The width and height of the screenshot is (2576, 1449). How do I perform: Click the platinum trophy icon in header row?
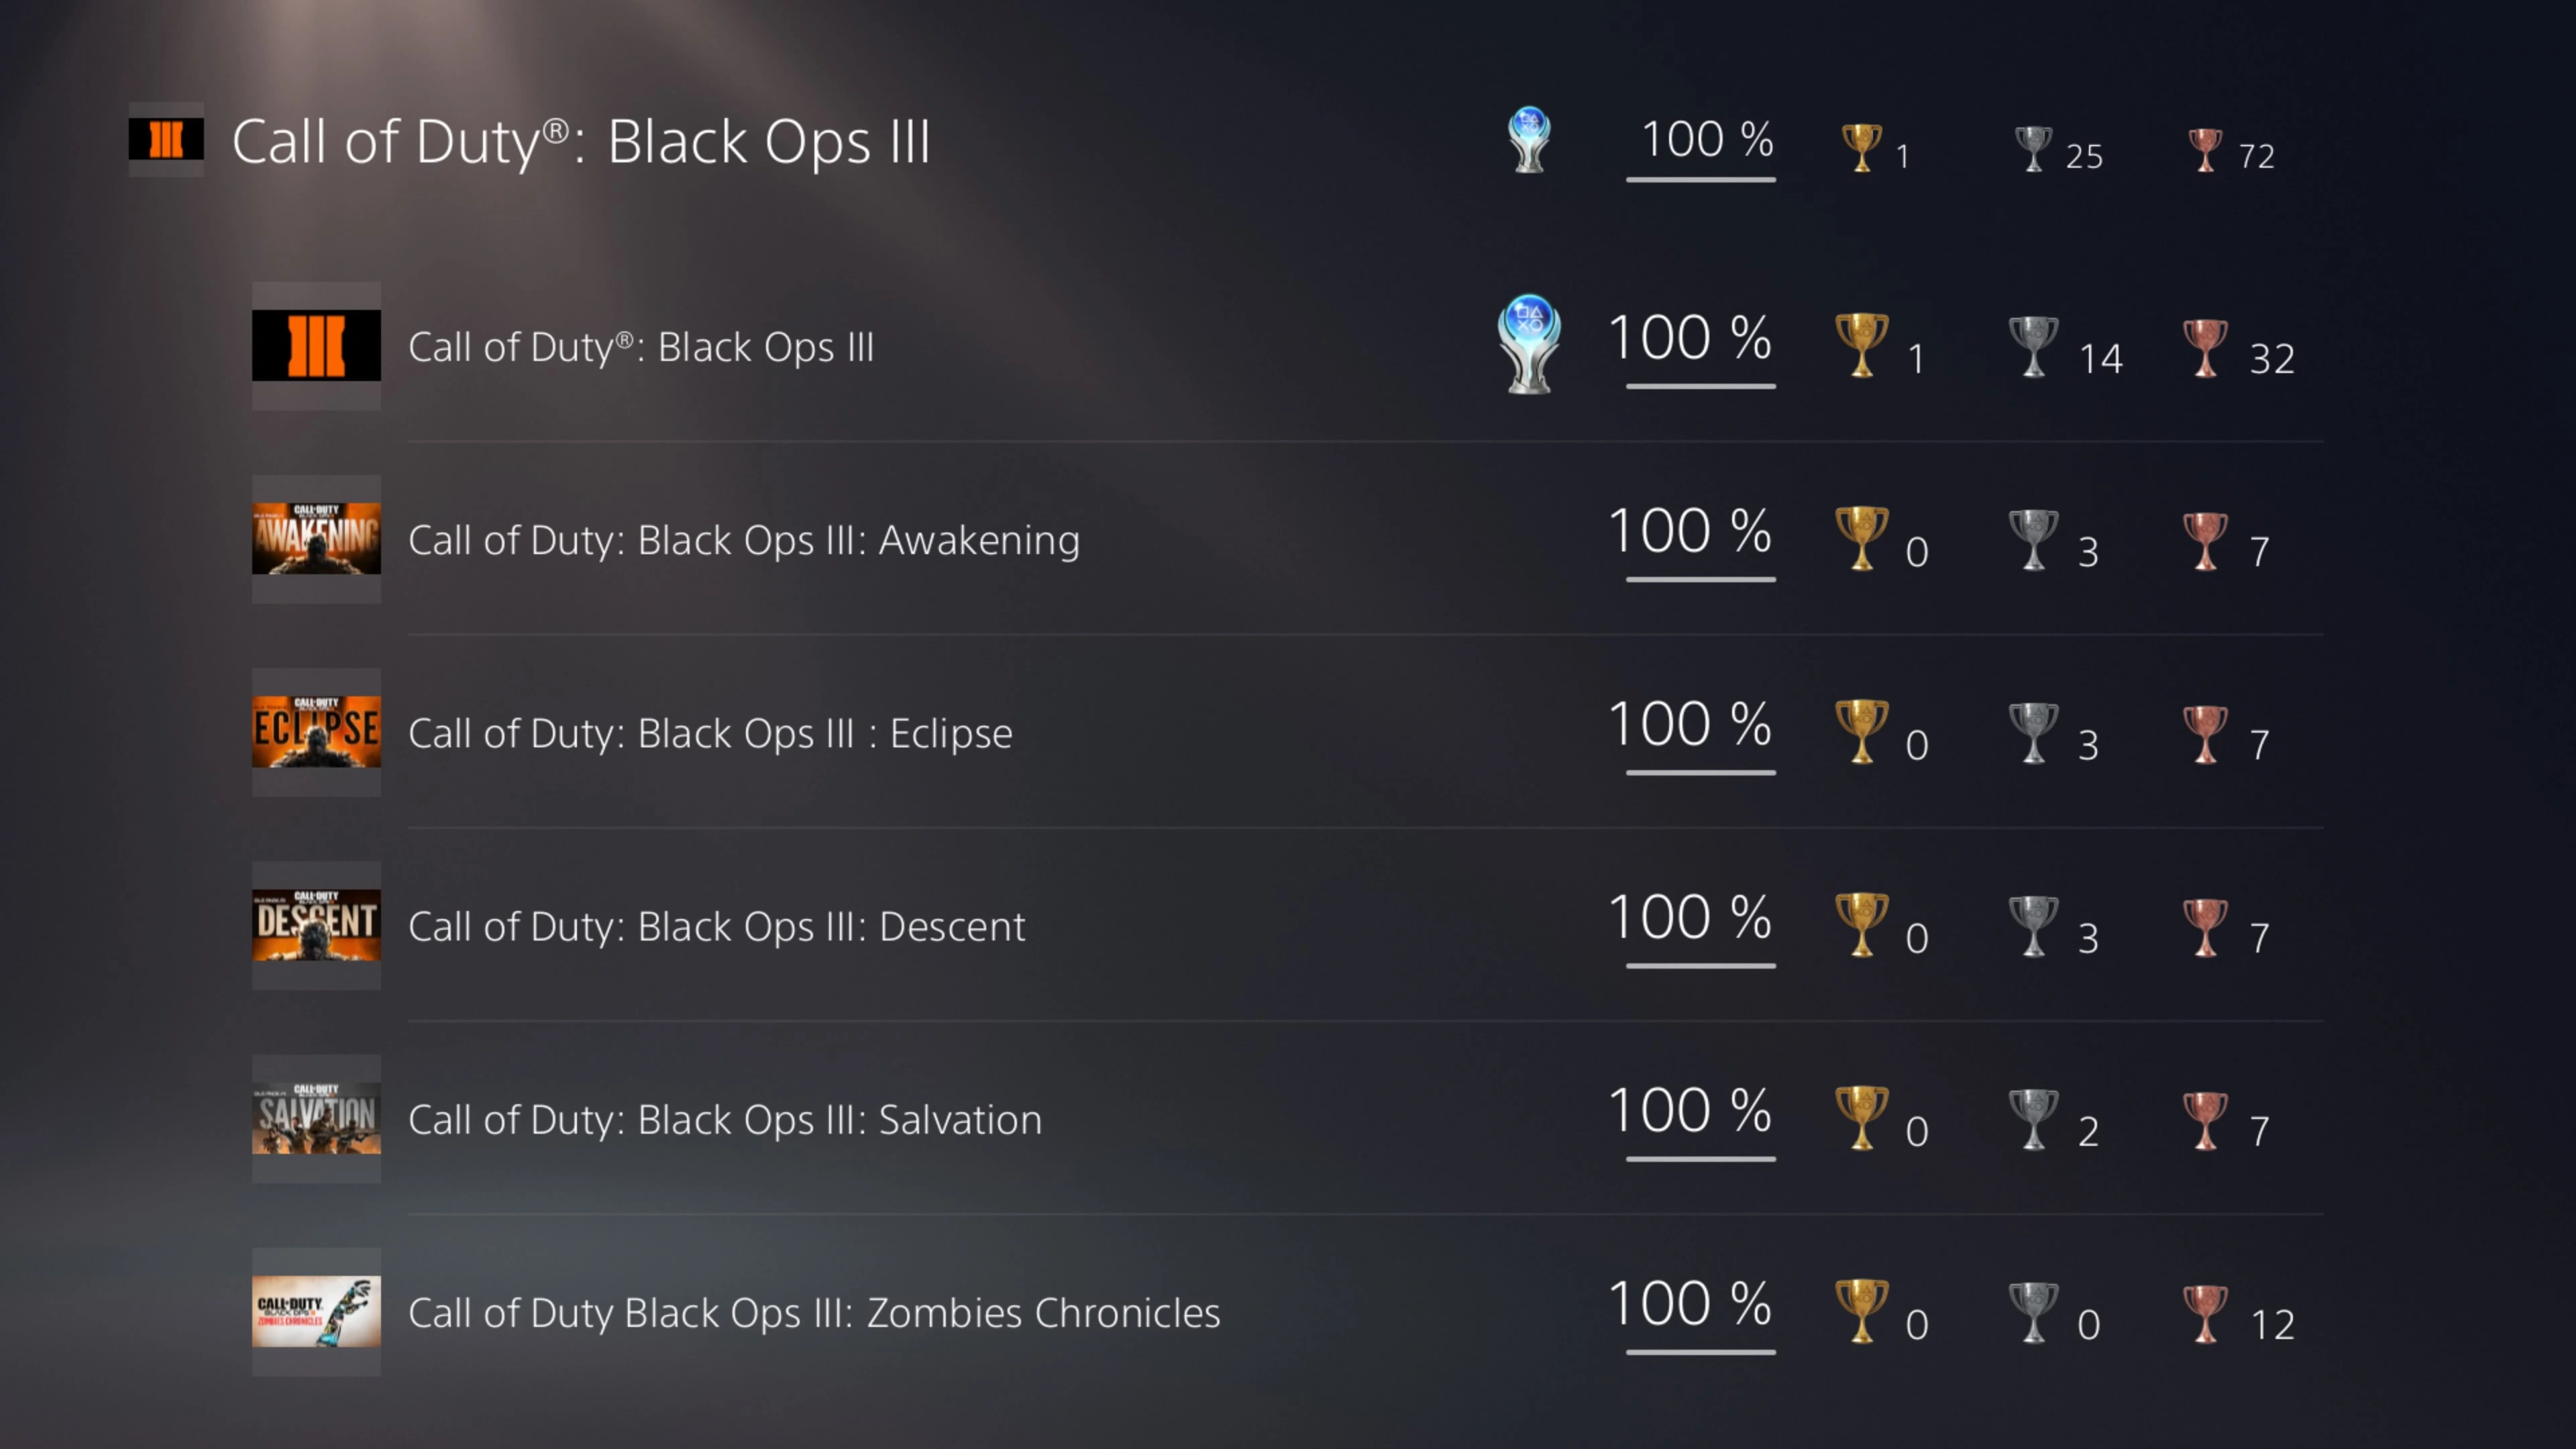1528,140
